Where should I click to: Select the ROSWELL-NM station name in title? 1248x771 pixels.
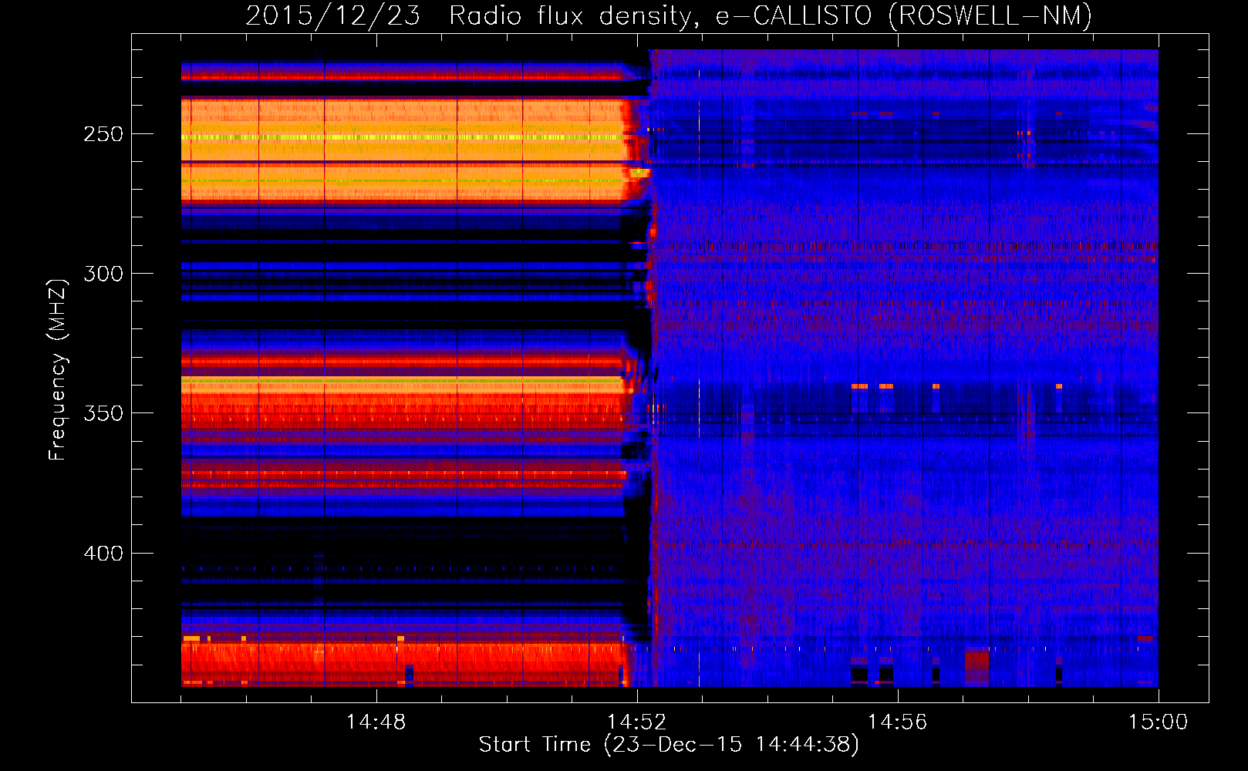pos(990,15)
